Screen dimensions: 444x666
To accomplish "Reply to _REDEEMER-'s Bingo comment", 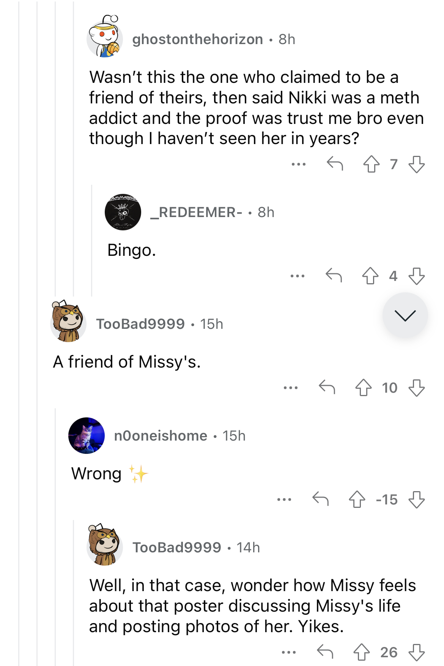I will click(x=334, y=275).
